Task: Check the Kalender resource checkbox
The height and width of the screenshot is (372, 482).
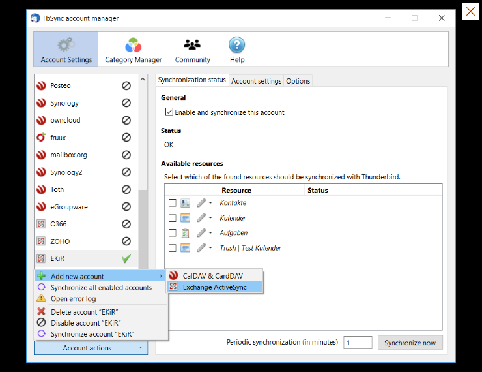Action: (173, 218)
